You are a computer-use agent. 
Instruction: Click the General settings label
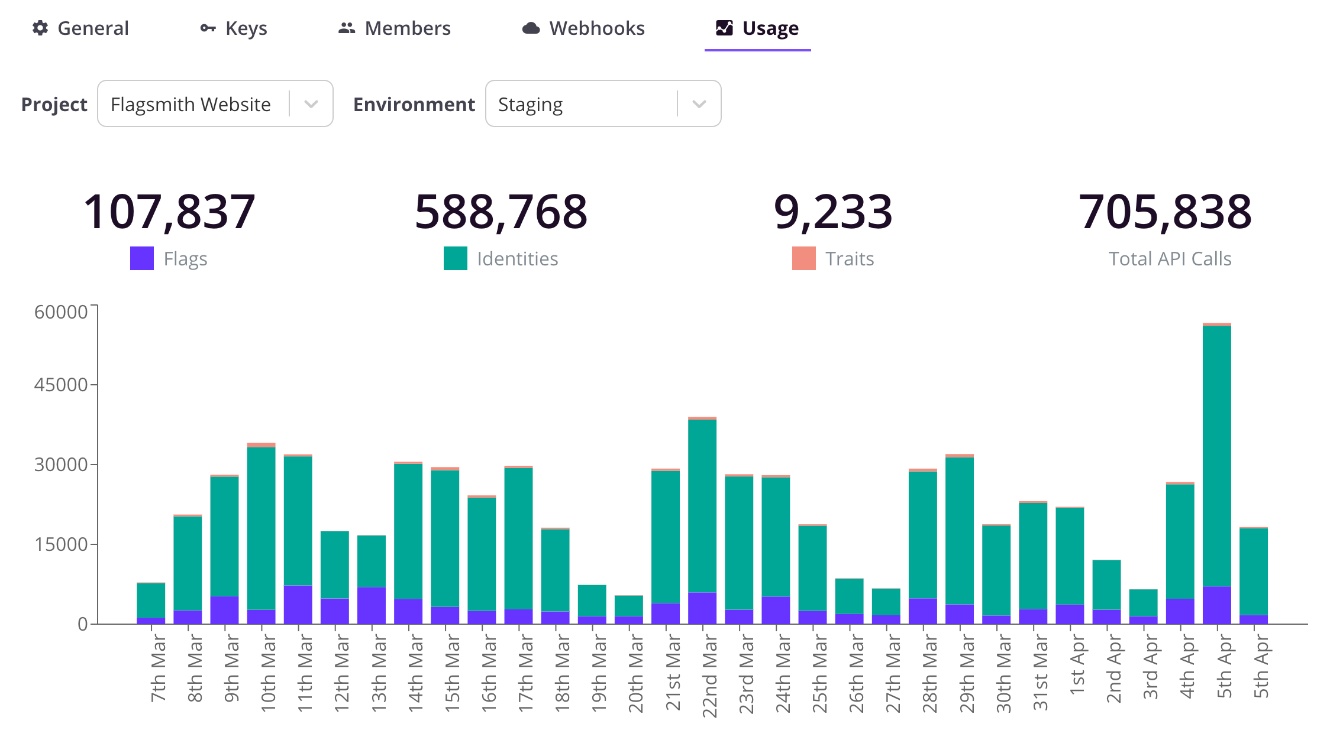point(93,28)
